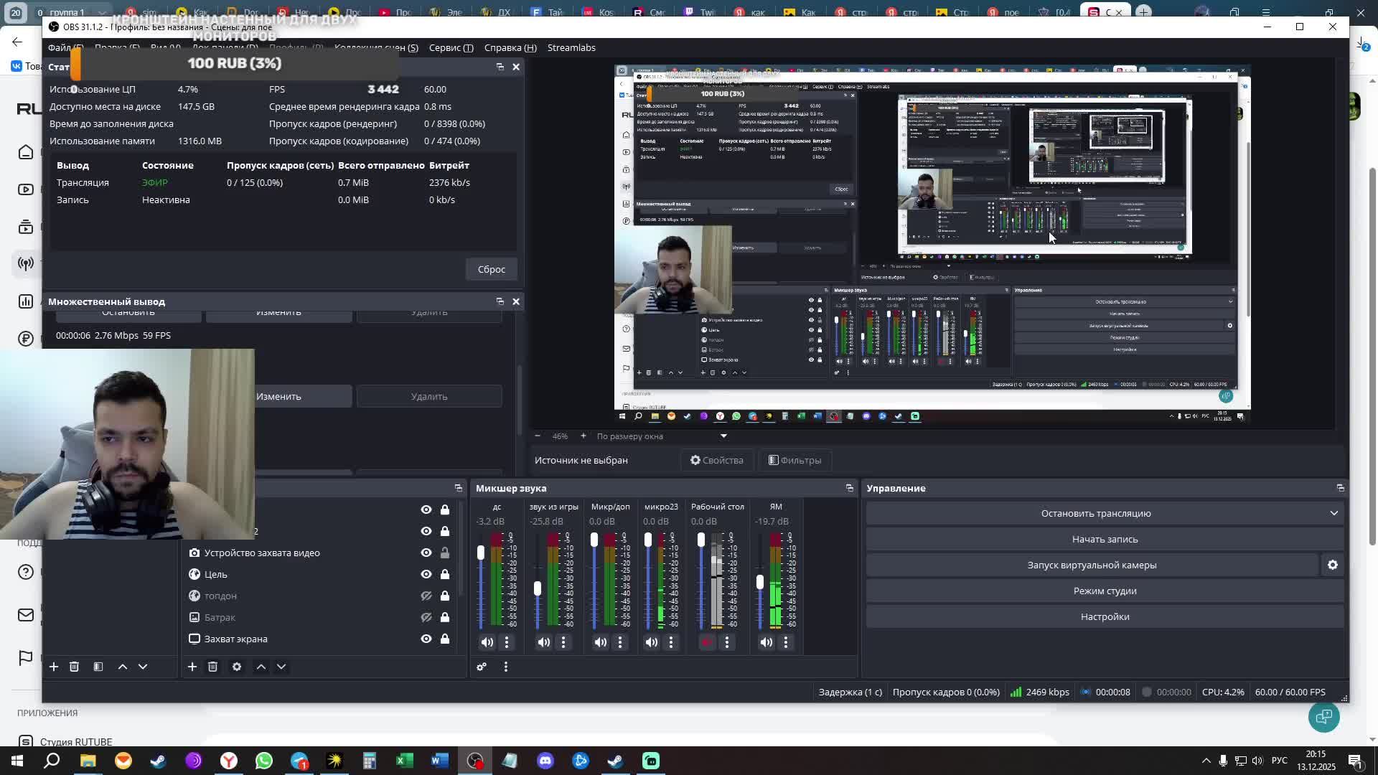Viewport: 1378px width, 775px height.
Task: Open source properties gear in sources toolbar
Action: click(x=237, y=667)
